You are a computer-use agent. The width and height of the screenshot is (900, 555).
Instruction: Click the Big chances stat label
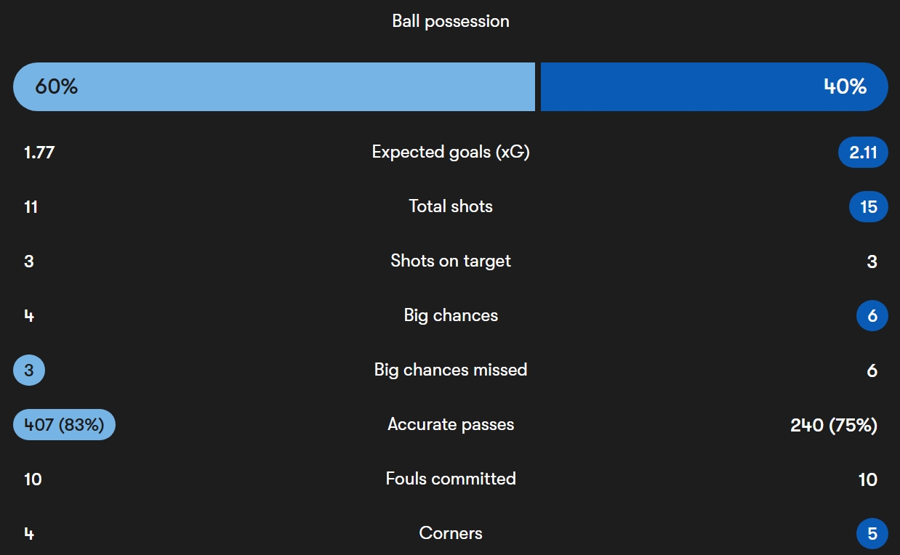click(x=451, y=315)
